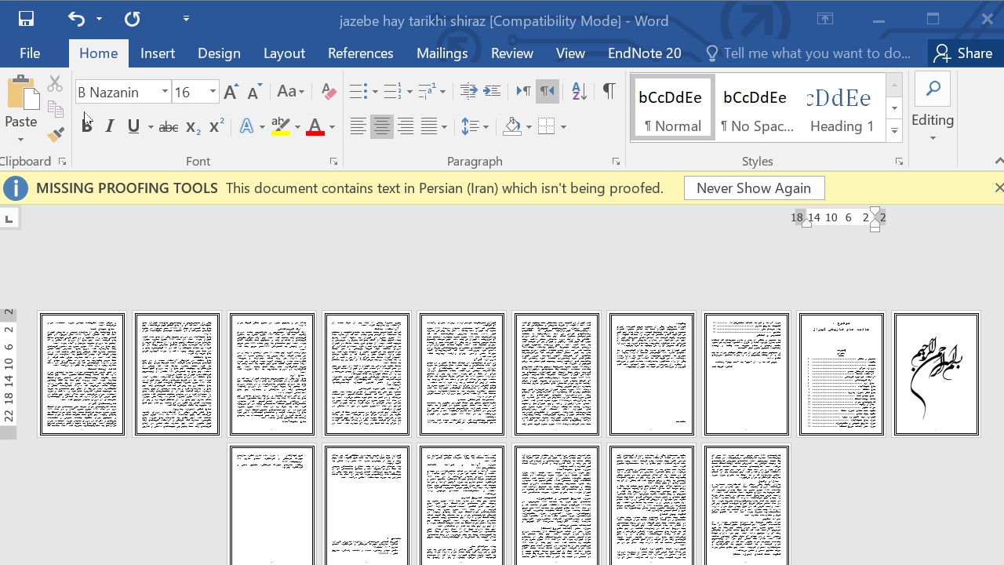Increase font size with the large A
This screenshot has height=565, width=1004.
231,92
